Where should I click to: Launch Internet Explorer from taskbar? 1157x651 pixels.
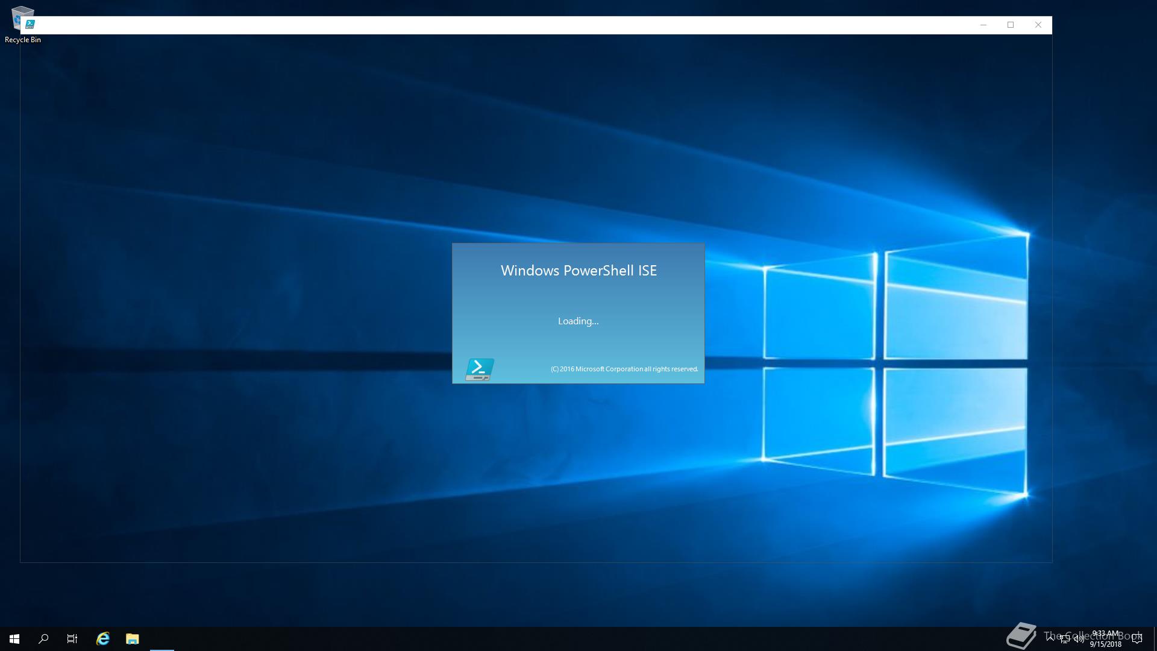103,639
